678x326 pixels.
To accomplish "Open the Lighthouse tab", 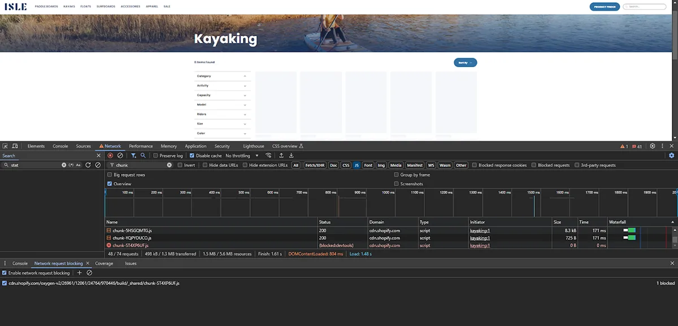I will 254,146.
